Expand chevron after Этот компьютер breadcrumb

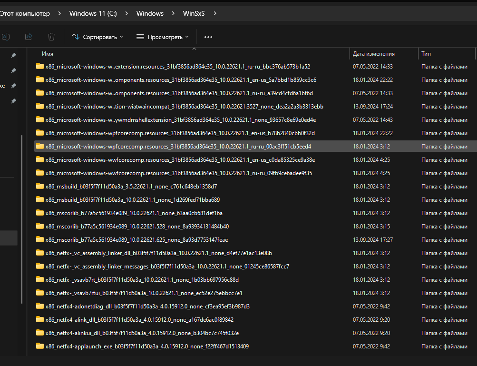(x=59, y=13)
